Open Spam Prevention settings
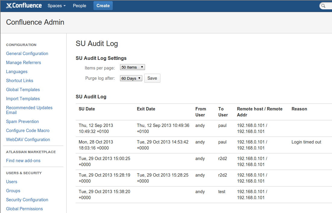The height and width of the screenshot is (213, 332). [22, 122]
